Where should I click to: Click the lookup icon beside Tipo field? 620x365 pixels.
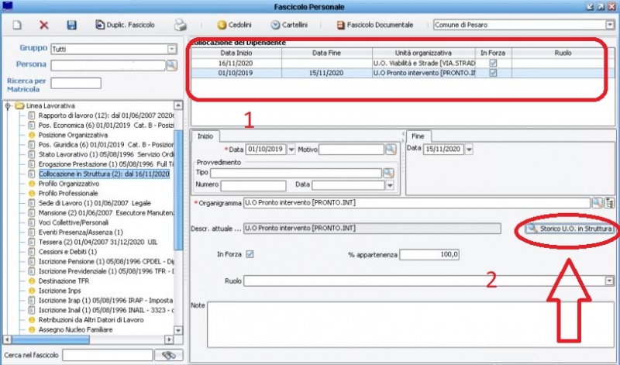point(388,173)
